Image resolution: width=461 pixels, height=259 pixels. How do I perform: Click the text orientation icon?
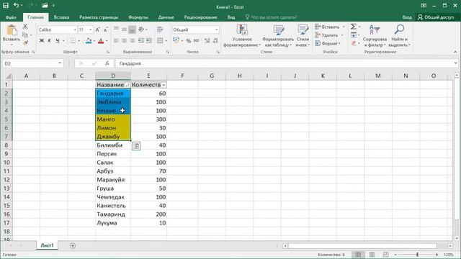click(142, 29)
